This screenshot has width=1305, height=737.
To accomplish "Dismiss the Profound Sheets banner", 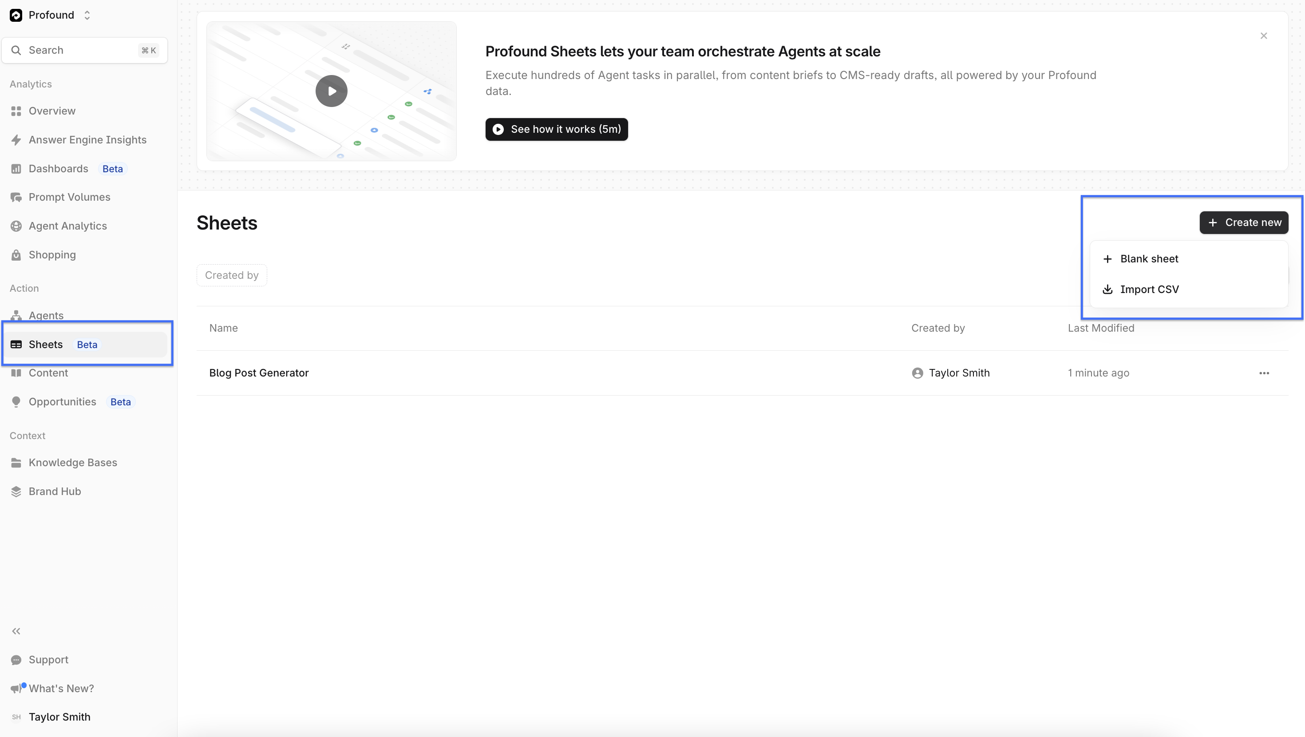I will [1263, 36].
